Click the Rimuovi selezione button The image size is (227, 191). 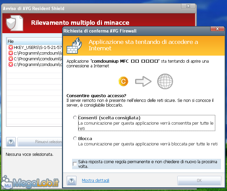tap(40, 142)
